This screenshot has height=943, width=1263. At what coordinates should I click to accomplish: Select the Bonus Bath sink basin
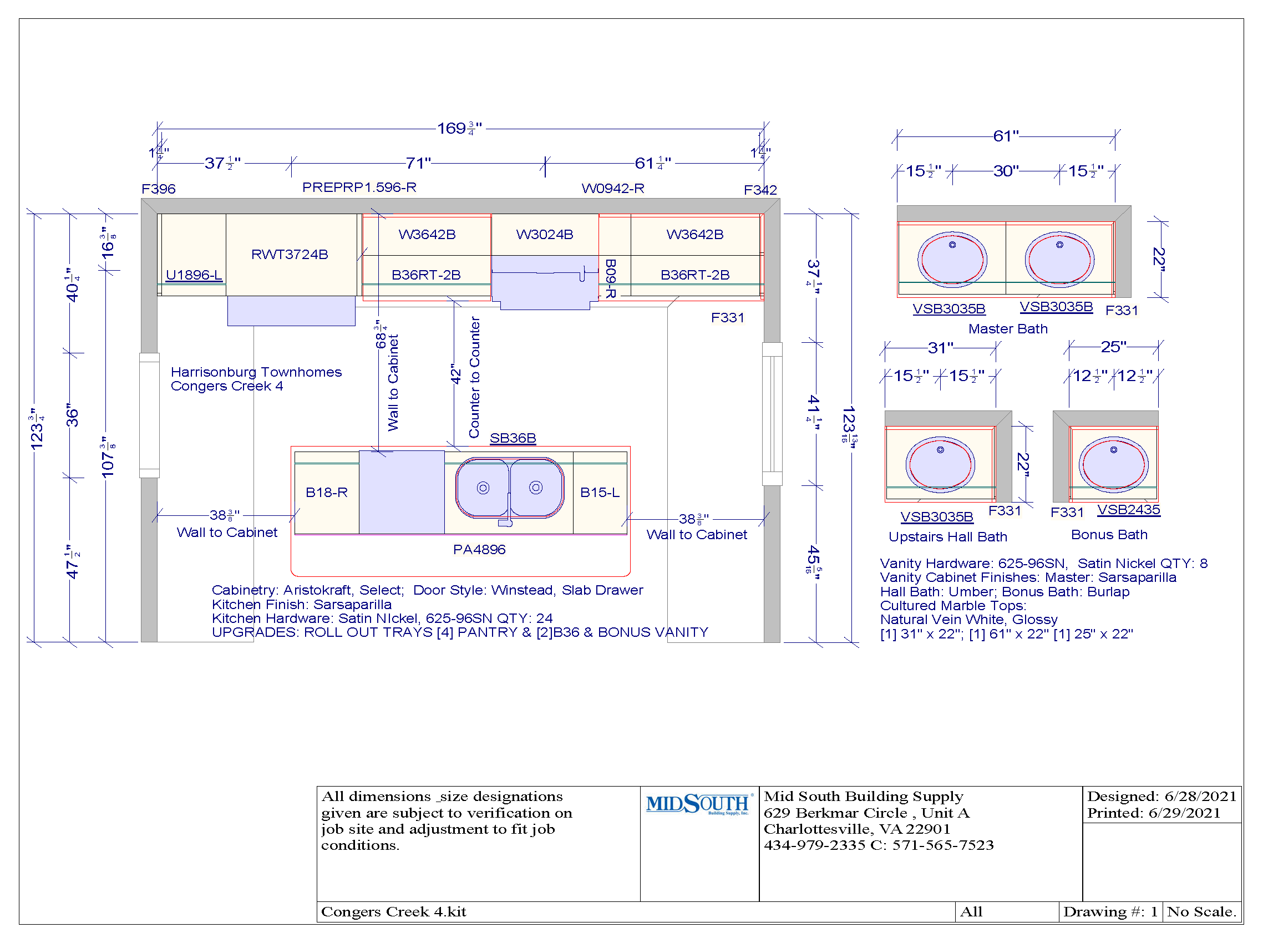[1113, 465]
